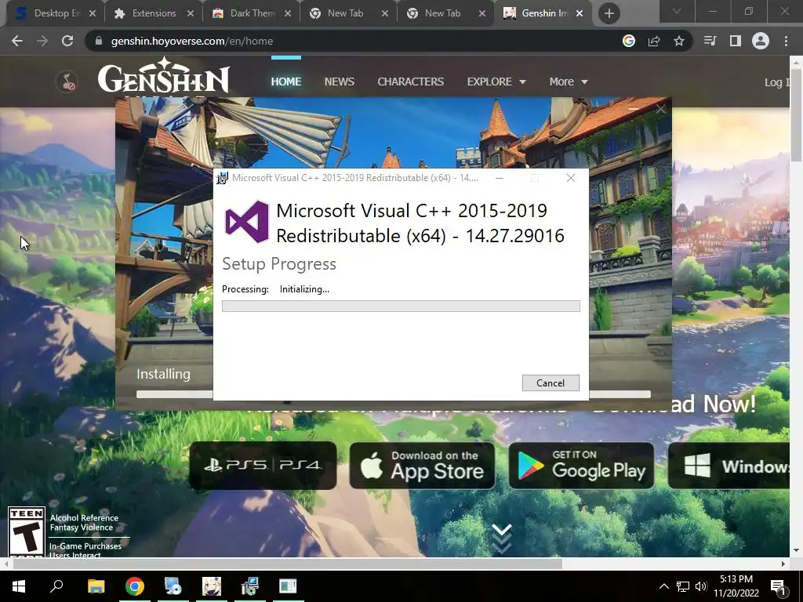Click the browser forward arrow
Viewport: 803px width, 602px height.
[x=42, y=41]
